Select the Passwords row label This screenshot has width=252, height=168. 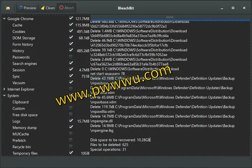pos(21,57)
